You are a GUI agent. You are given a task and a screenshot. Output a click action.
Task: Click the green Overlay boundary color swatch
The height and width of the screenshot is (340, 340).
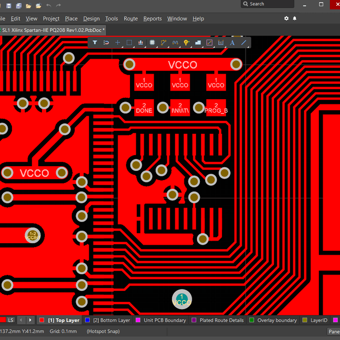click(x=251, y=320)
